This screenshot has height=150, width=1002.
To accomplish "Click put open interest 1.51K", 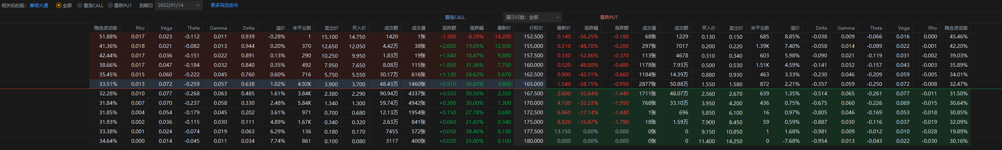I will 762,65.
